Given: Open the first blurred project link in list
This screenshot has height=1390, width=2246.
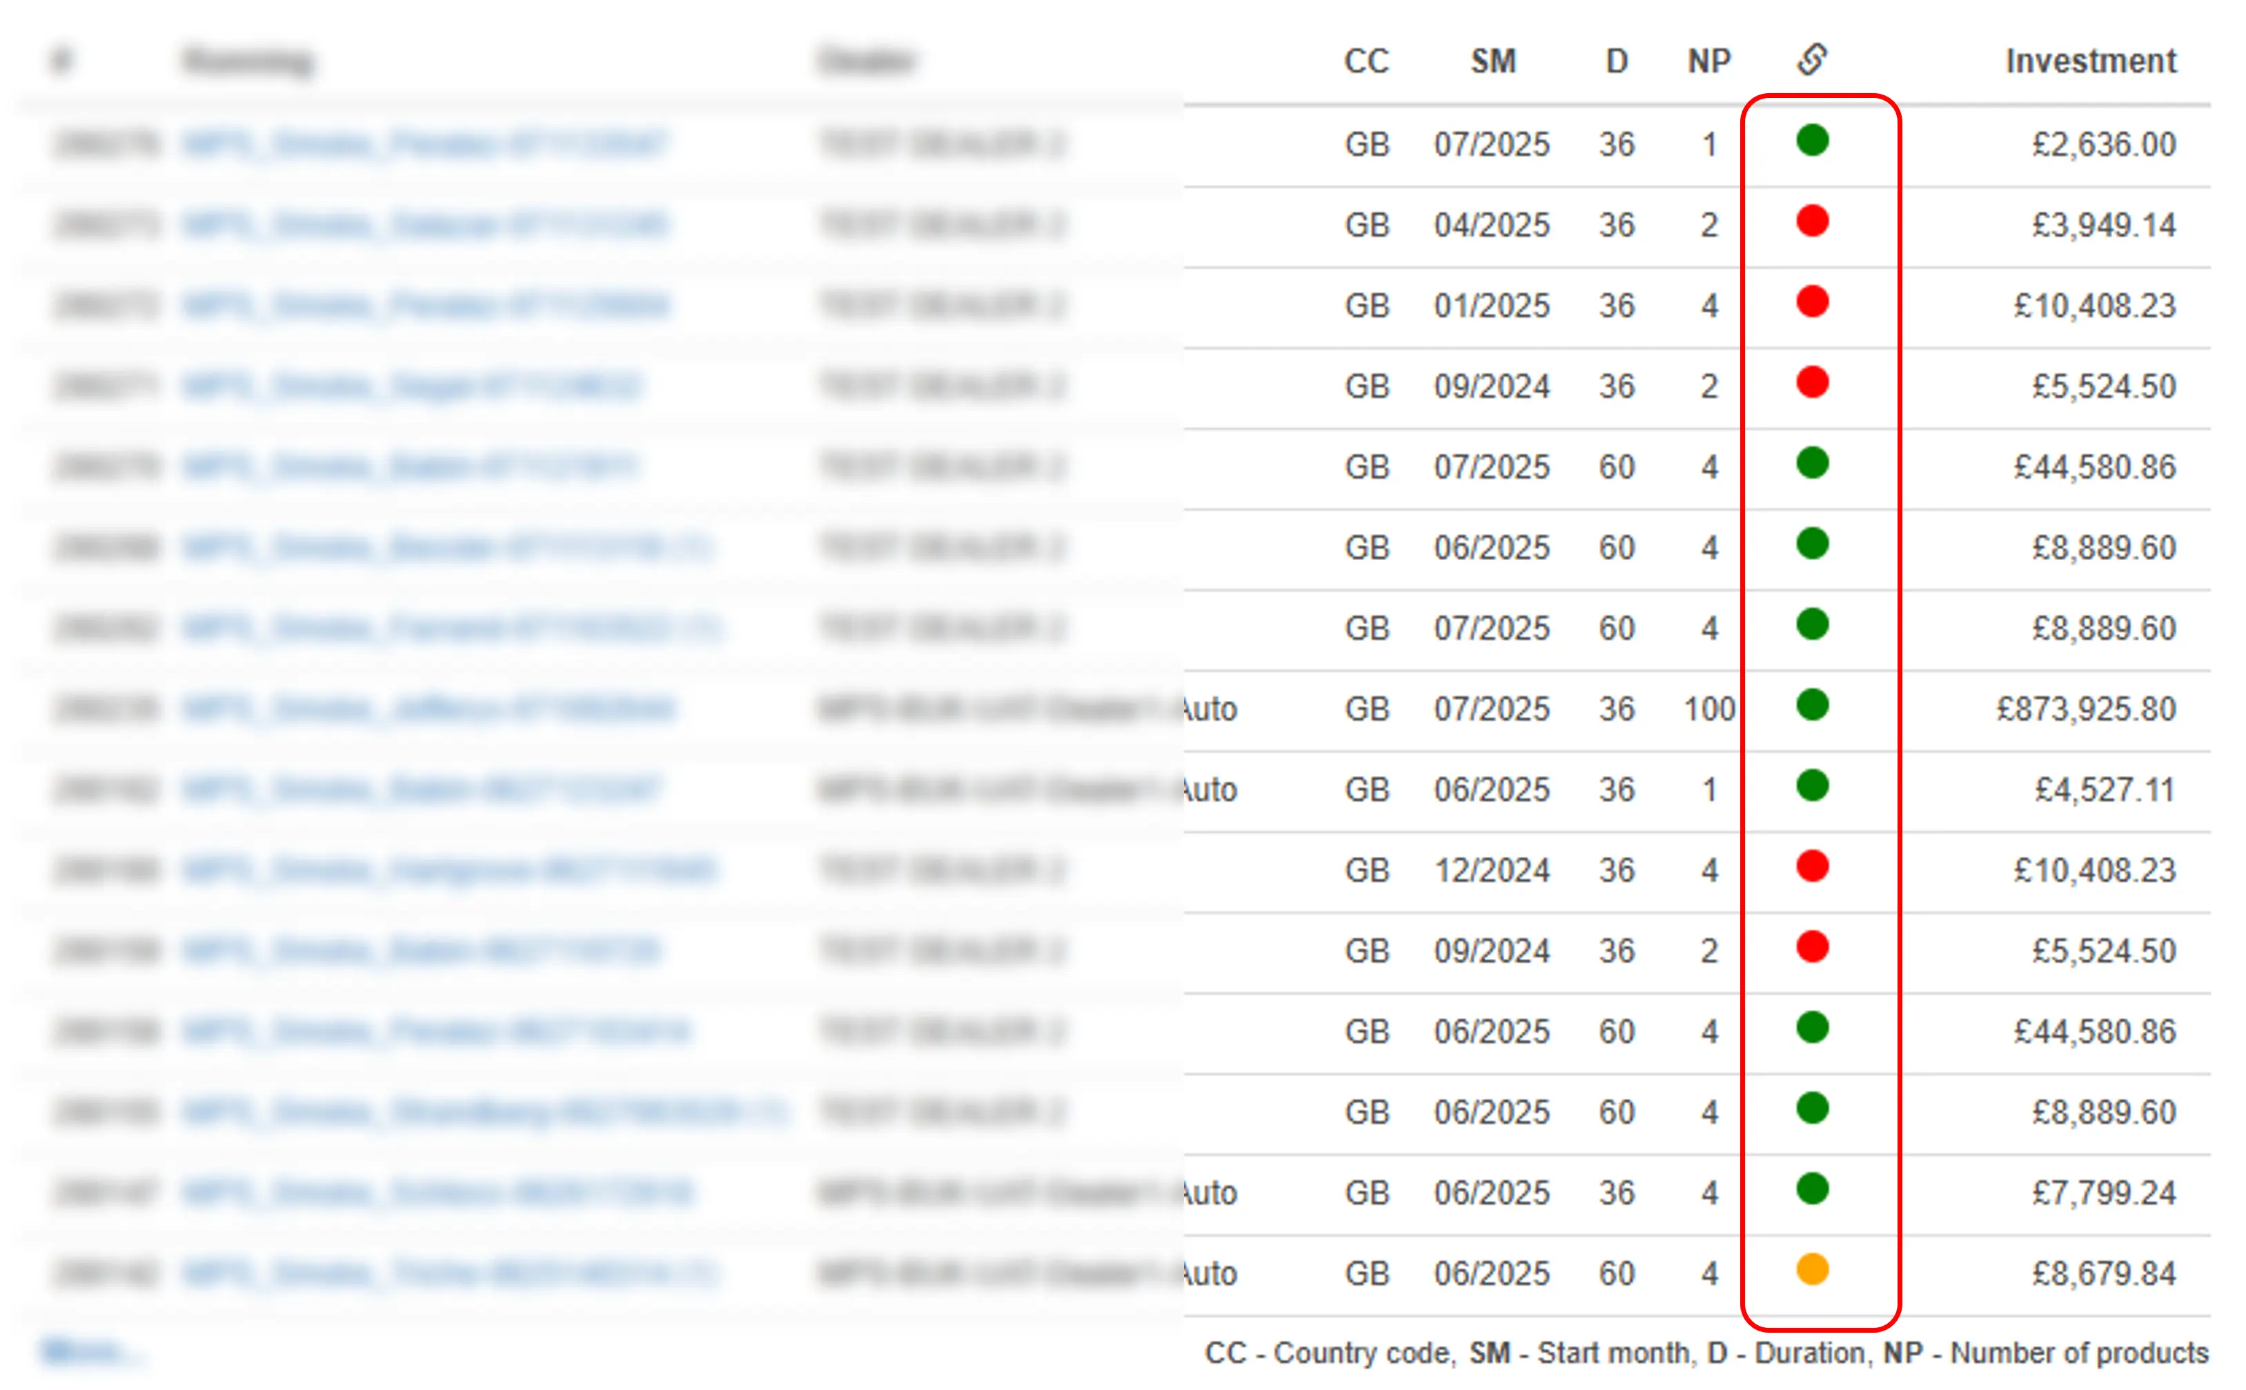Looking at the screenshot, I should pos(425,144).
